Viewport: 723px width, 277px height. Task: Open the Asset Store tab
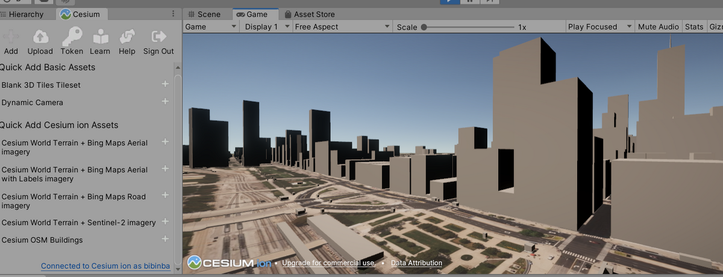pyautogui.click(x=310, y=14)
